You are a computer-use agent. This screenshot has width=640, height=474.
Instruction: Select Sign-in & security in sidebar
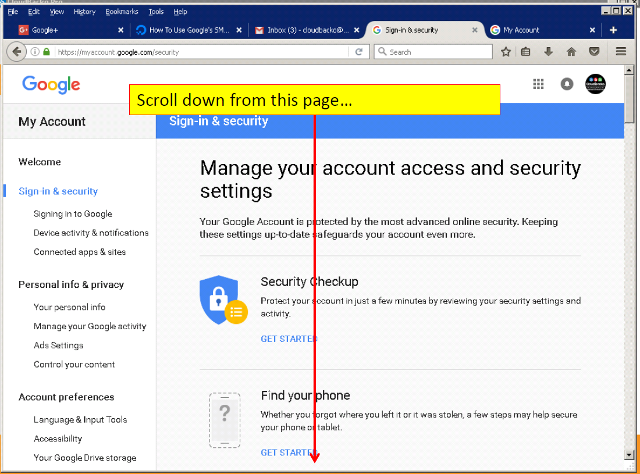pos(58,191)
